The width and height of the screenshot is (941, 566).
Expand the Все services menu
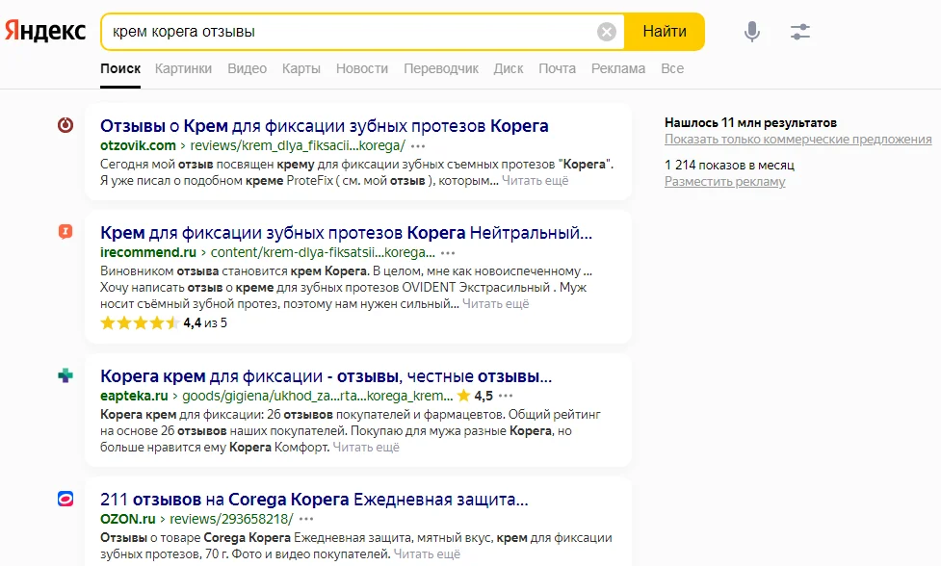(x=672, y=69)
